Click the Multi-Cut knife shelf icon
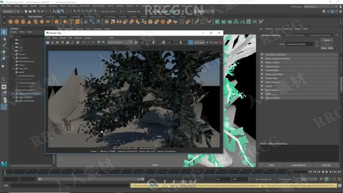343x193 pixels. click(196, 22)
